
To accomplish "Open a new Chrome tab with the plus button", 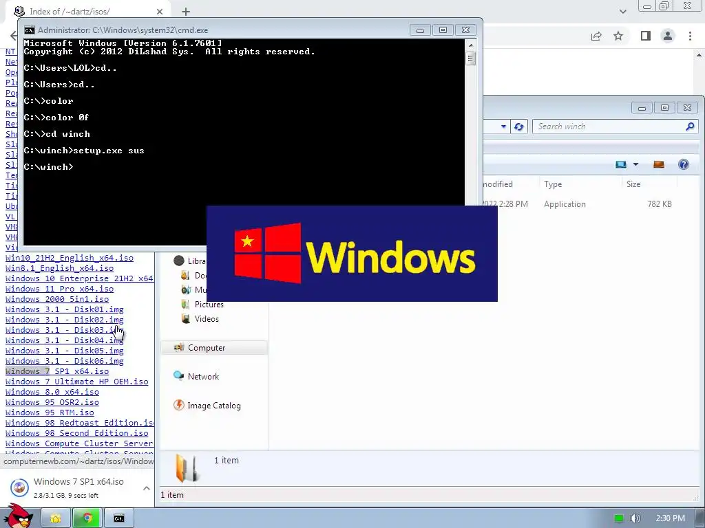I will point(186,12).
